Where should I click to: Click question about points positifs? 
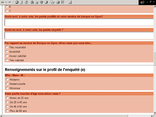[54, 17]
